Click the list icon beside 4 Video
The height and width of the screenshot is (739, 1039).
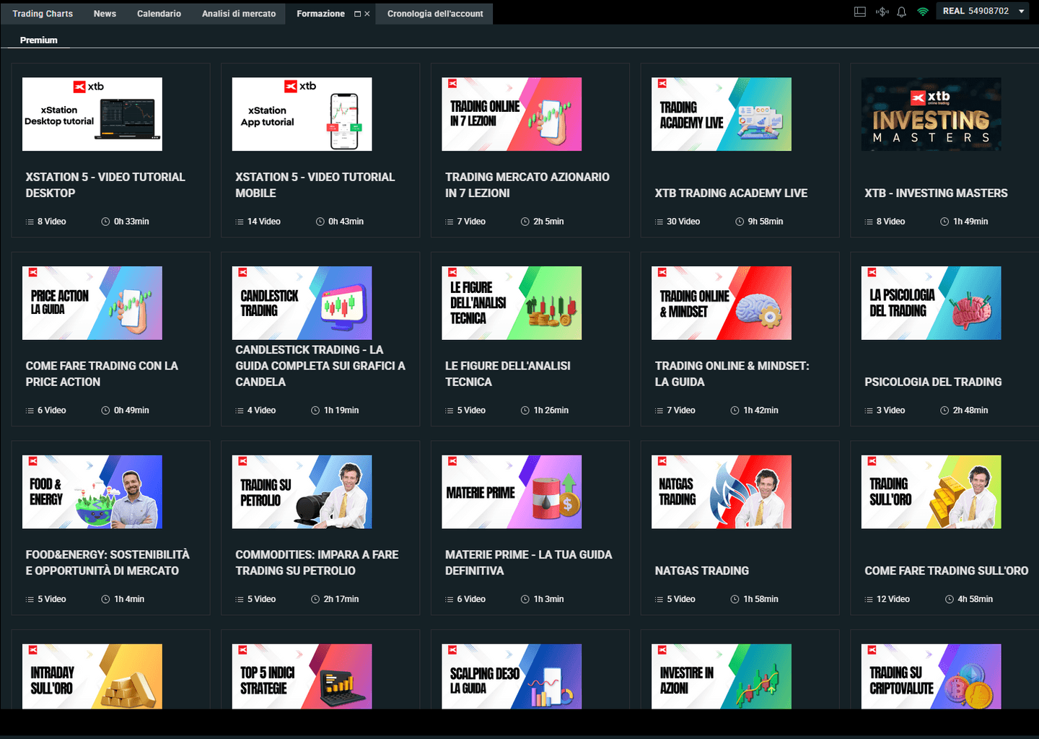(x=240, y=411)
